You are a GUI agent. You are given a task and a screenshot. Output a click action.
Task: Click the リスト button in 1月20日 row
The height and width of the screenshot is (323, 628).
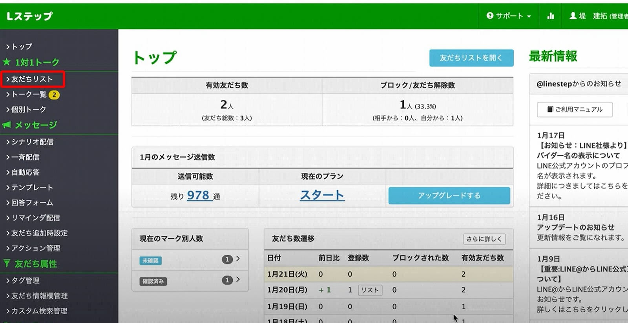click(x=370, y=290)
